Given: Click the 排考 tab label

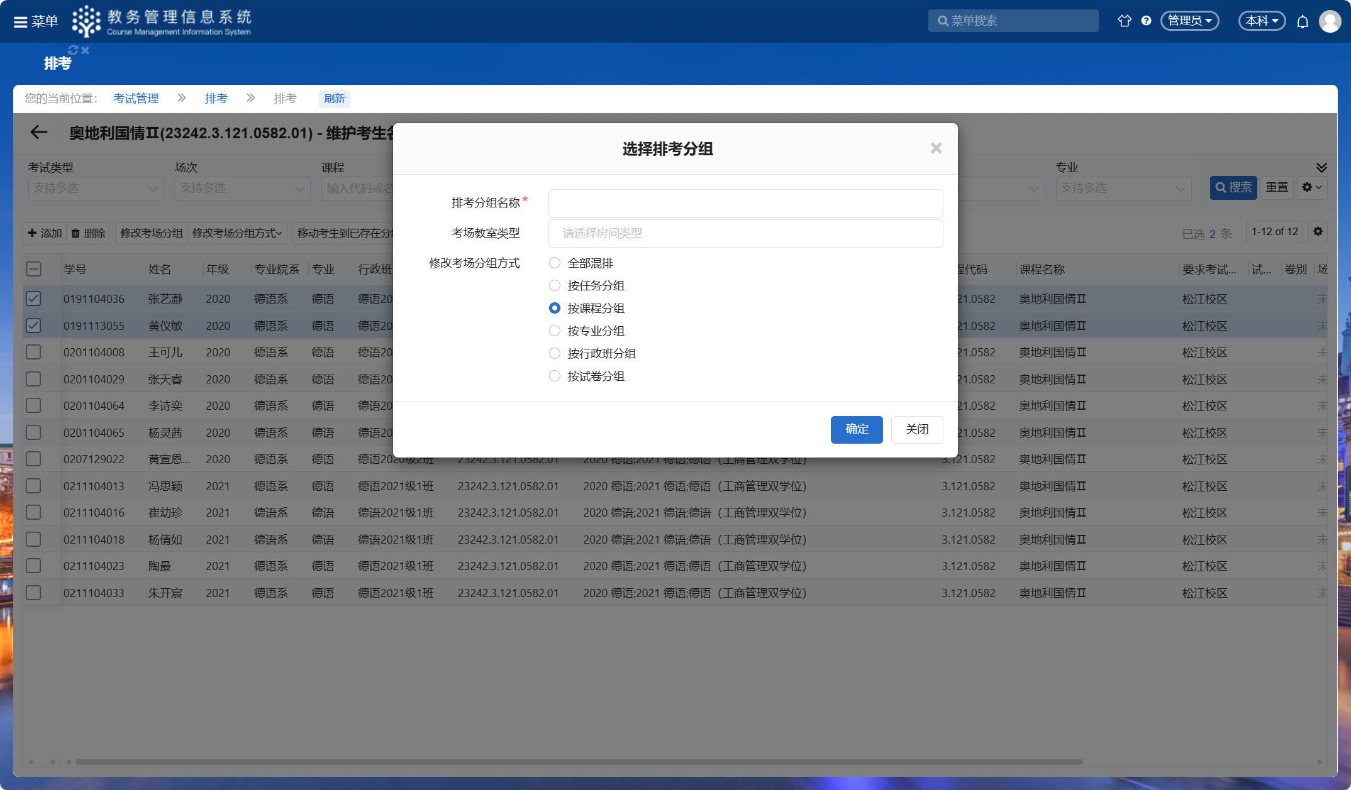Looking at the screenshot, I should [x=57, y=63].
